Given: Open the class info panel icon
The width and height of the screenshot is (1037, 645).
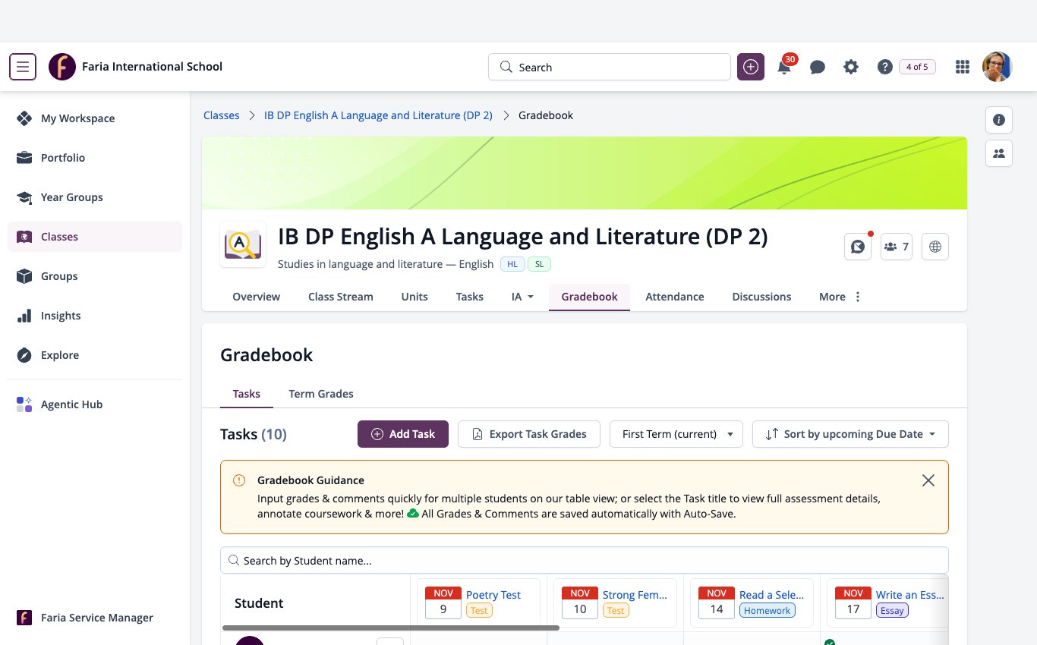Looking at the screenshot, I should (x=999, y=120).
